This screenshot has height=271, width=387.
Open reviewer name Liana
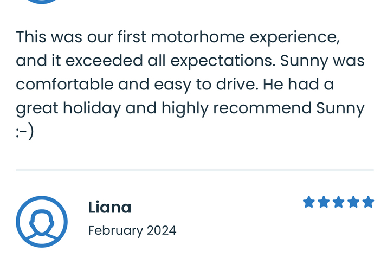pos(109,207)
